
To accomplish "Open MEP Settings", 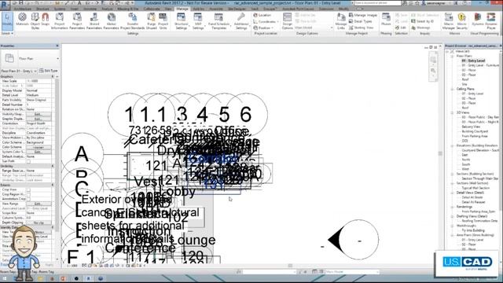I will (x=198, y=21).
